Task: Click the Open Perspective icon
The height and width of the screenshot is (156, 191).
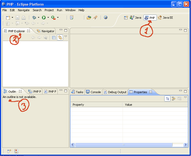Action: 126,18
